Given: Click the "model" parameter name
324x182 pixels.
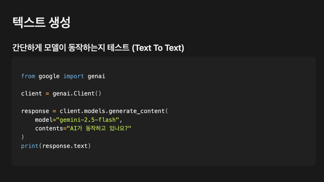Looking at the screenshot, I should 44,120.
